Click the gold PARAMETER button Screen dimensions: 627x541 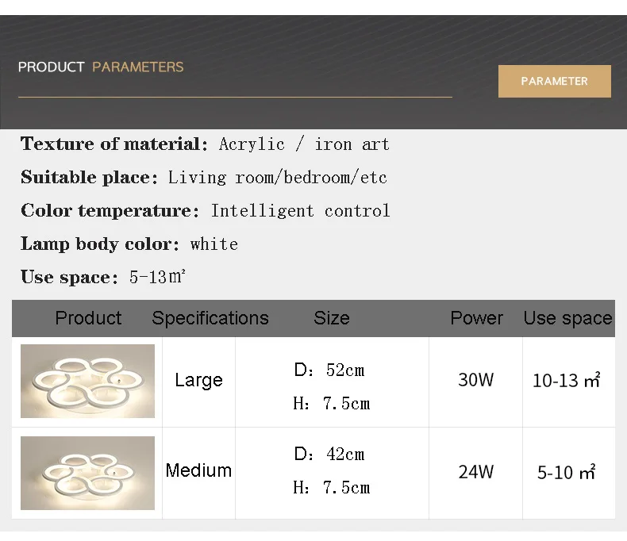[x=554, y=81]
